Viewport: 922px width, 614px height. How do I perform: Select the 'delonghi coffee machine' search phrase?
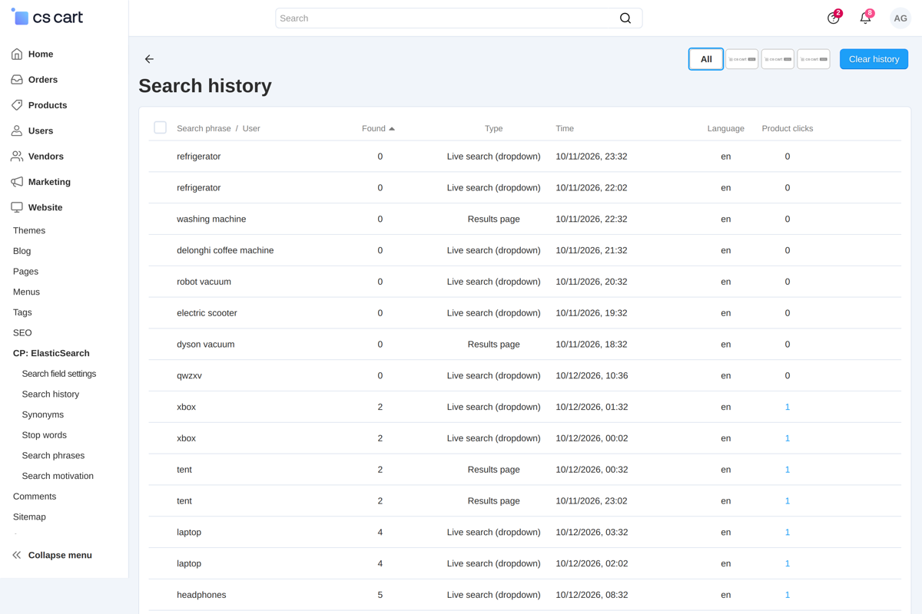225,251
